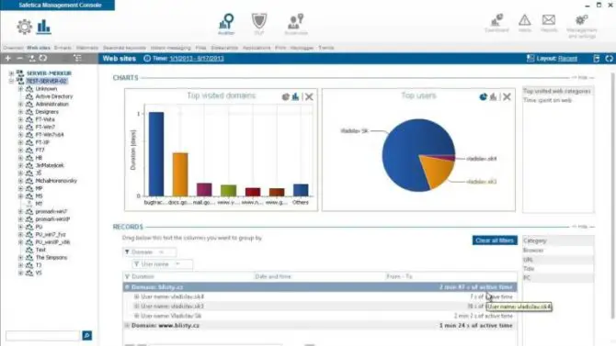
Task: Switch to the E-mails tab
Action: click(x=63, y=48)
